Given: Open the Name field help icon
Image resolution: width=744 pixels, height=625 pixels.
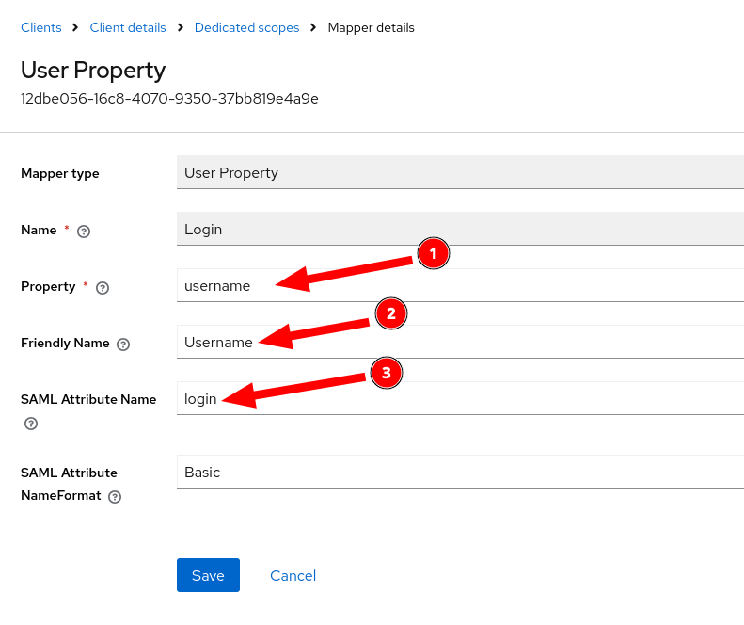Looking at the screenshot, I should pos(84,232).
